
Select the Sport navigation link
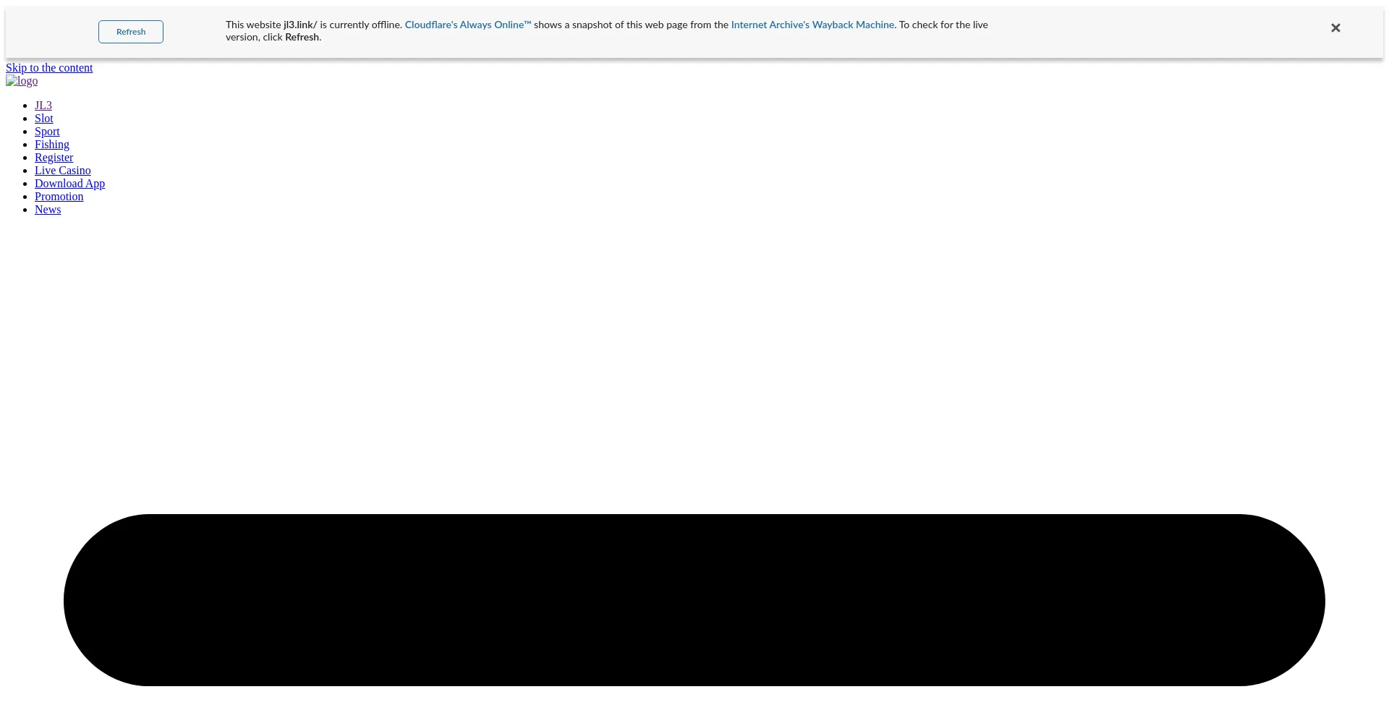click(47, 132)
